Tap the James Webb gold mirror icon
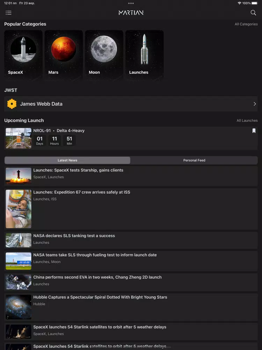 point(12,104)
